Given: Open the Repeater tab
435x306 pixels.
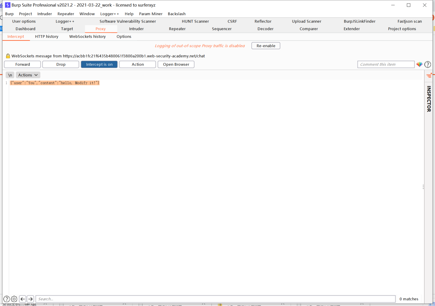Looking at the screenshot, I should (177, 29).
